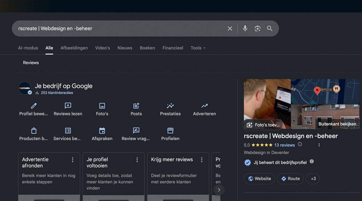The height and width of the screenshot is (201, 362).
Task: Open Profiel bewerken pencil icon
Action: [34, 106]
